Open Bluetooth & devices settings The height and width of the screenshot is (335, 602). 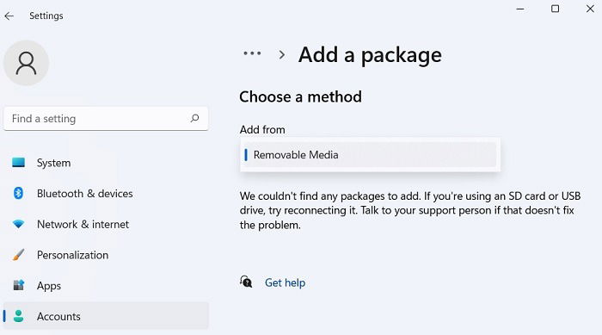tap(85, 194)
